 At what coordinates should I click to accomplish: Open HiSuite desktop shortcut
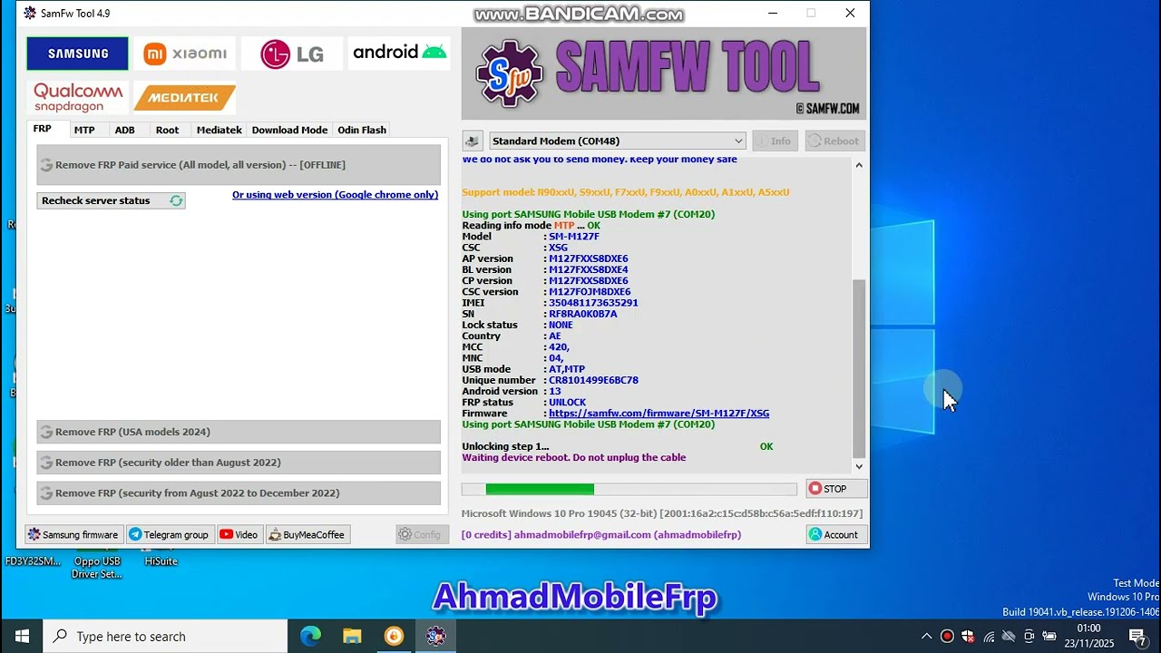pyautogui.click(x=161, y=560)
